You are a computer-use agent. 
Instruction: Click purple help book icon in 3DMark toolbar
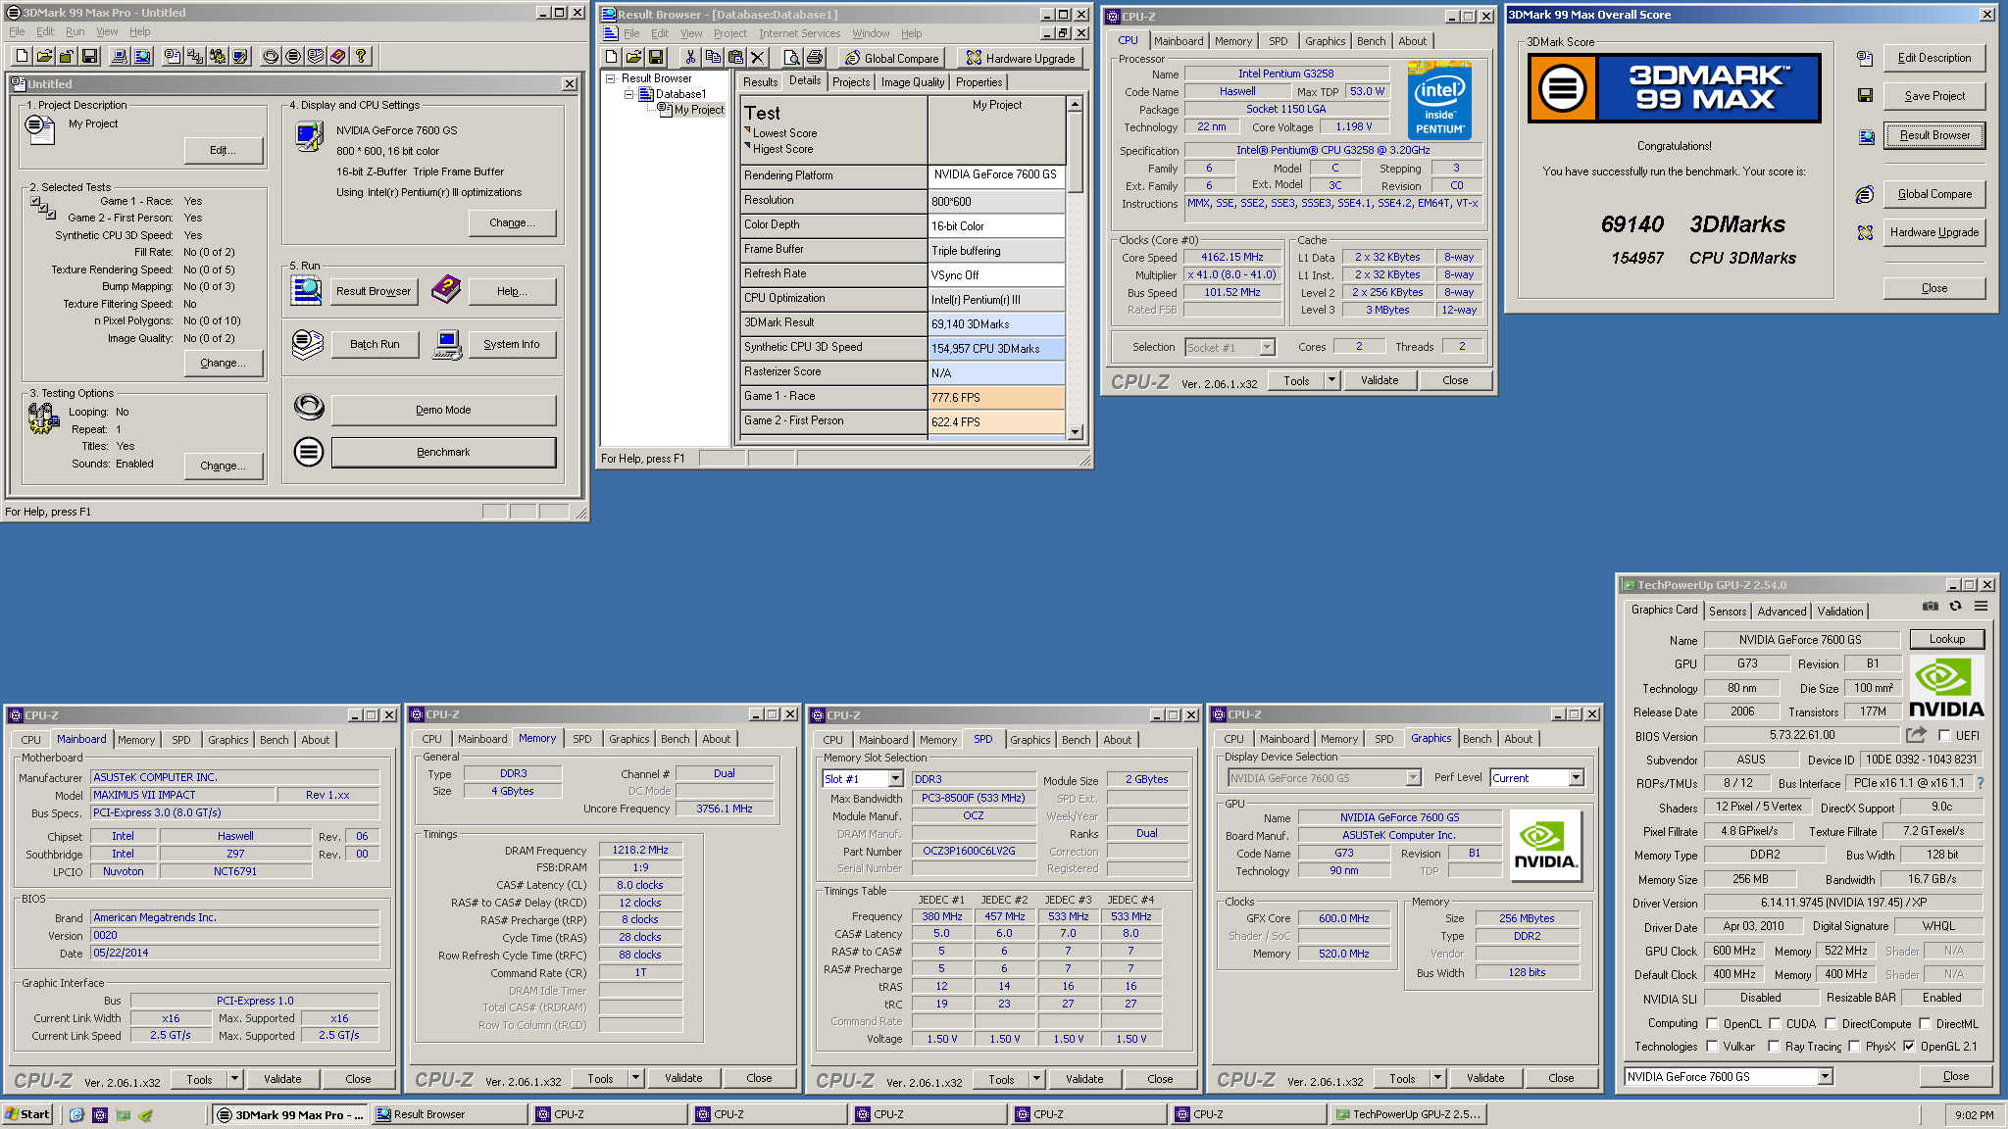point(338,57)
